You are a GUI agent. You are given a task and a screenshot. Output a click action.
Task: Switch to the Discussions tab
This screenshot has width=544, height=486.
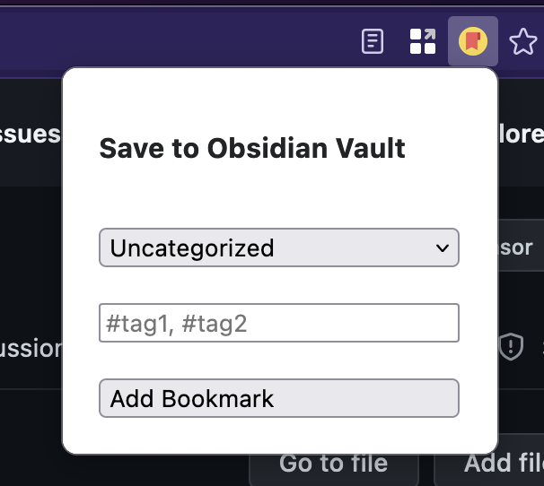(x=31, y=348)
